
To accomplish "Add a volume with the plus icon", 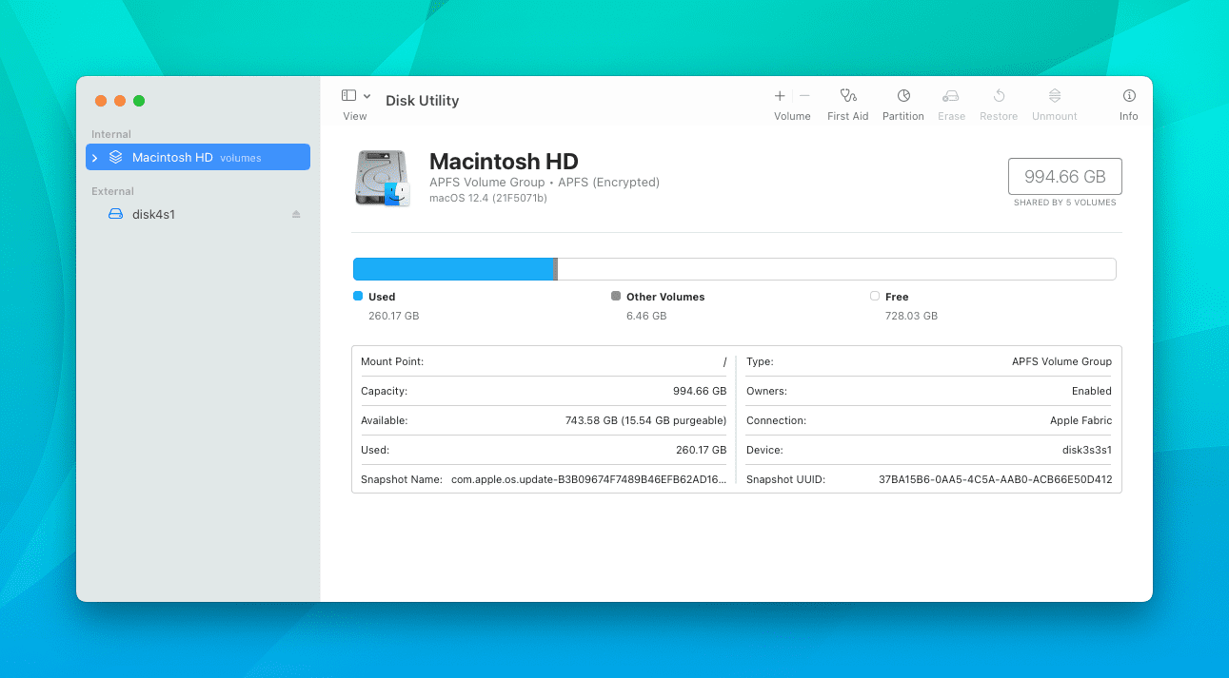I will [780, 96].
